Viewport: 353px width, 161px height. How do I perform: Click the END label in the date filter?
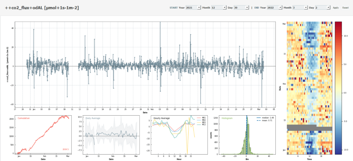click(256, 8)
